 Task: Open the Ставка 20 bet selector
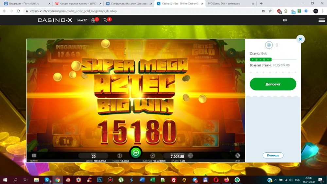point(94,156)
